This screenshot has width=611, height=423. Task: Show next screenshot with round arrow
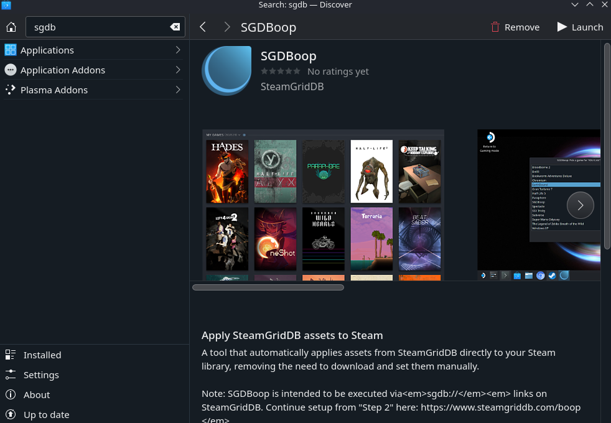pyautogui.click(x=580, y=205)
